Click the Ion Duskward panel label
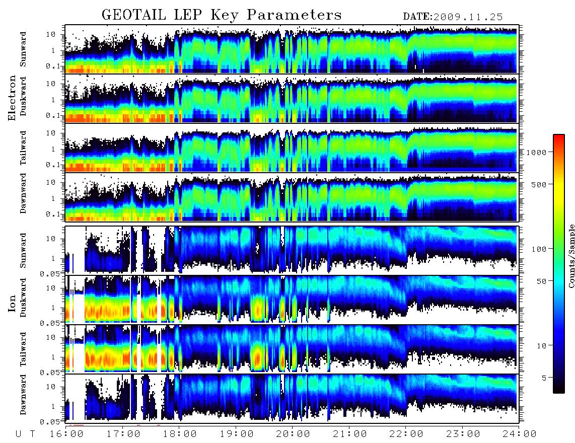Viewport: 575px width, 443px height. 23,298
